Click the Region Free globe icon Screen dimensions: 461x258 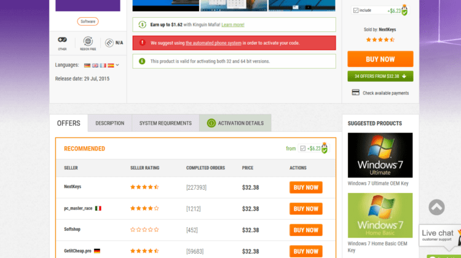coord(88,41)
